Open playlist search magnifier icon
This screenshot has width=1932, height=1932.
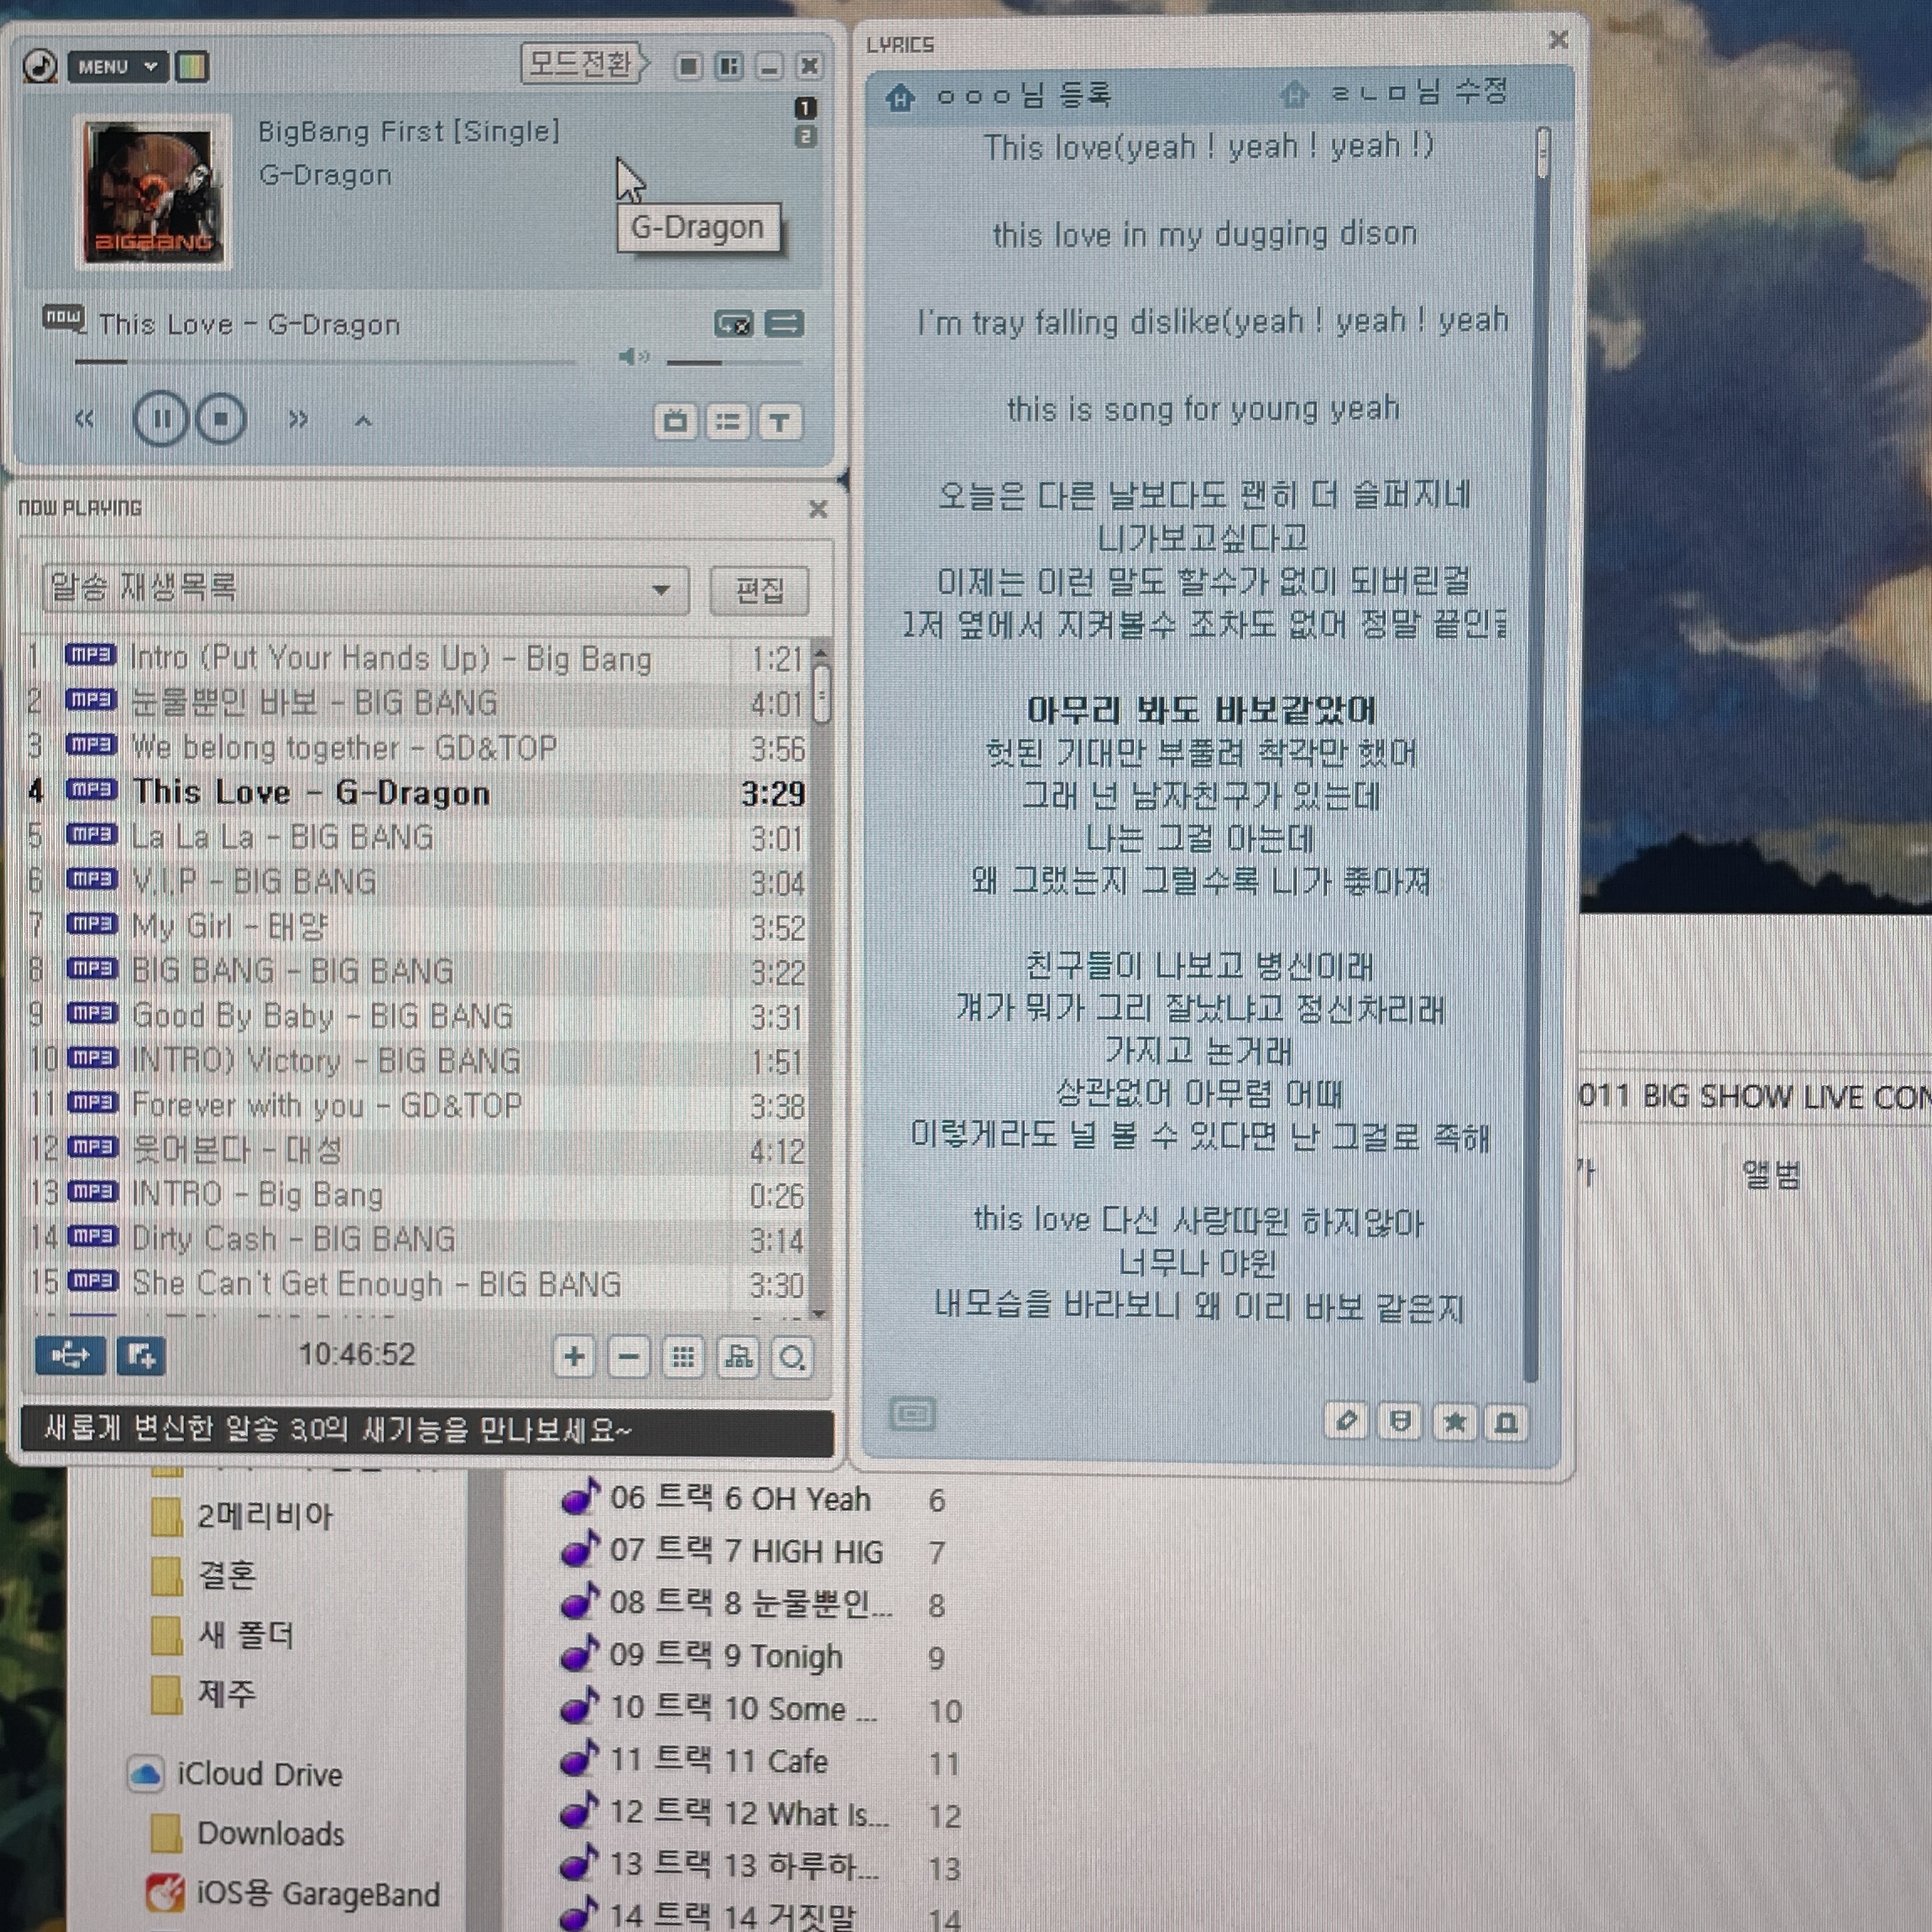coord(792,1357)
